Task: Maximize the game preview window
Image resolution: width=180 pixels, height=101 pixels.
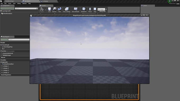Action: (x=144, y=15)
